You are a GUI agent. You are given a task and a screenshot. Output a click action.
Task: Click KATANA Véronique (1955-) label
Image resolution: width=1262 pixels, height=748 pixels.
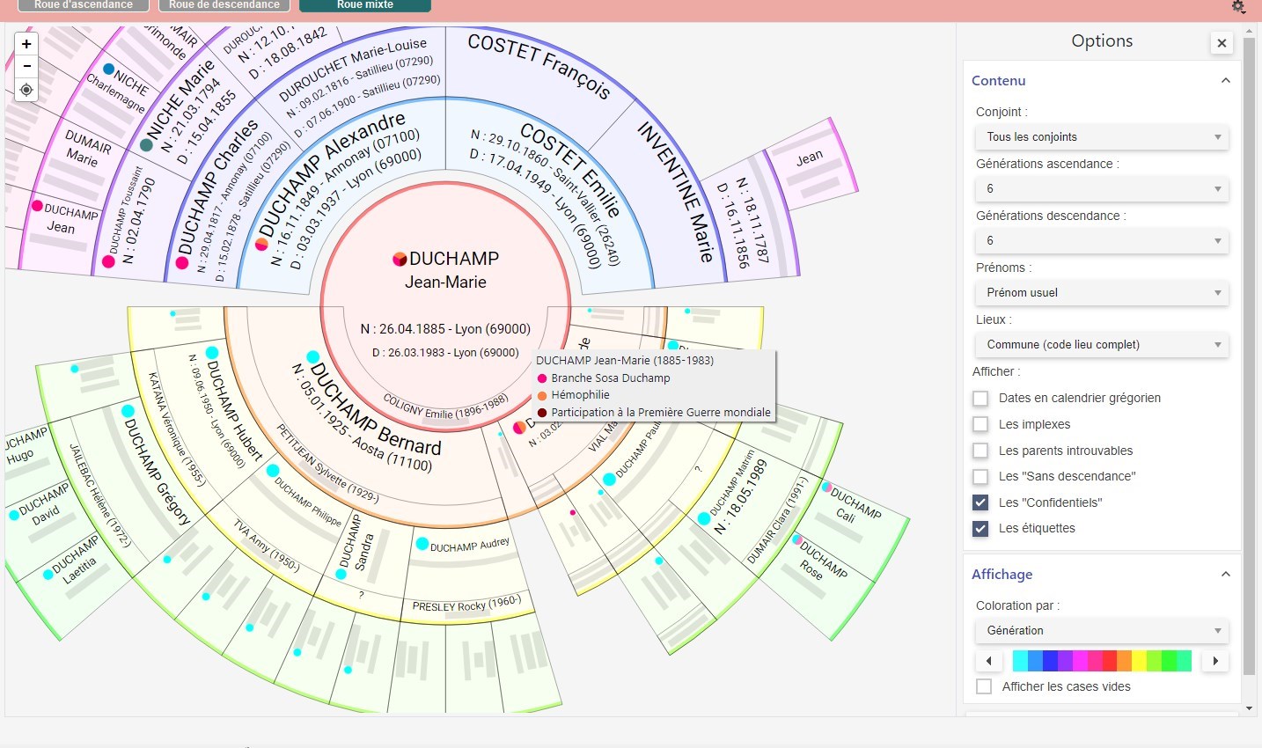[177, 429]
